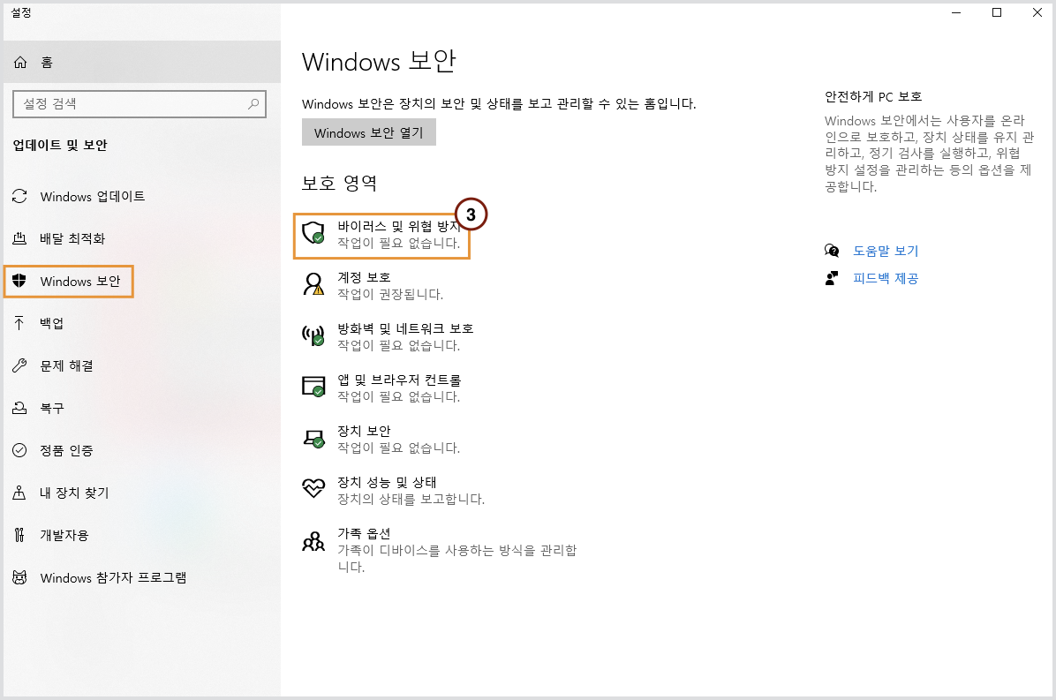Click the 배달 최적화 icon

[19, 238]
